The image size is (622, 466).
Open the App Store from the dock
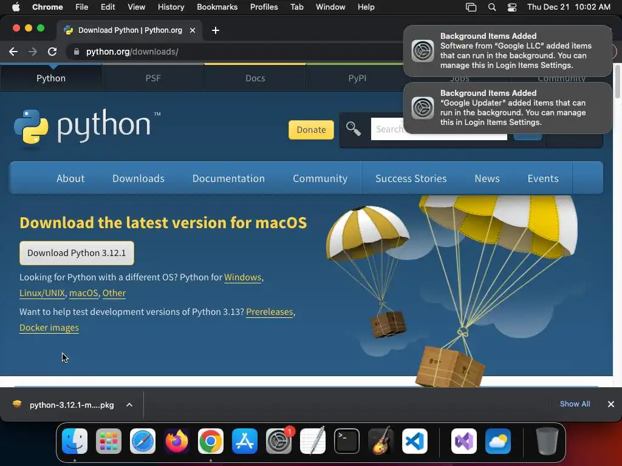(245, 441)
